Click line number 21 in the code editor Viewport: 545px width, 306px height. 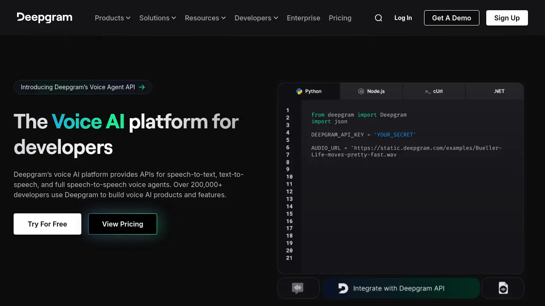click(289, 258)
